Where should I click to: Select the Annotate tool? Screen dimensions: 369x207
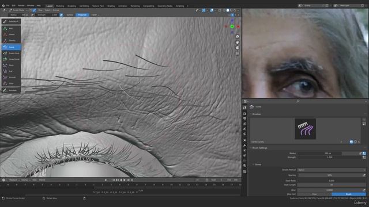[11, 90]
